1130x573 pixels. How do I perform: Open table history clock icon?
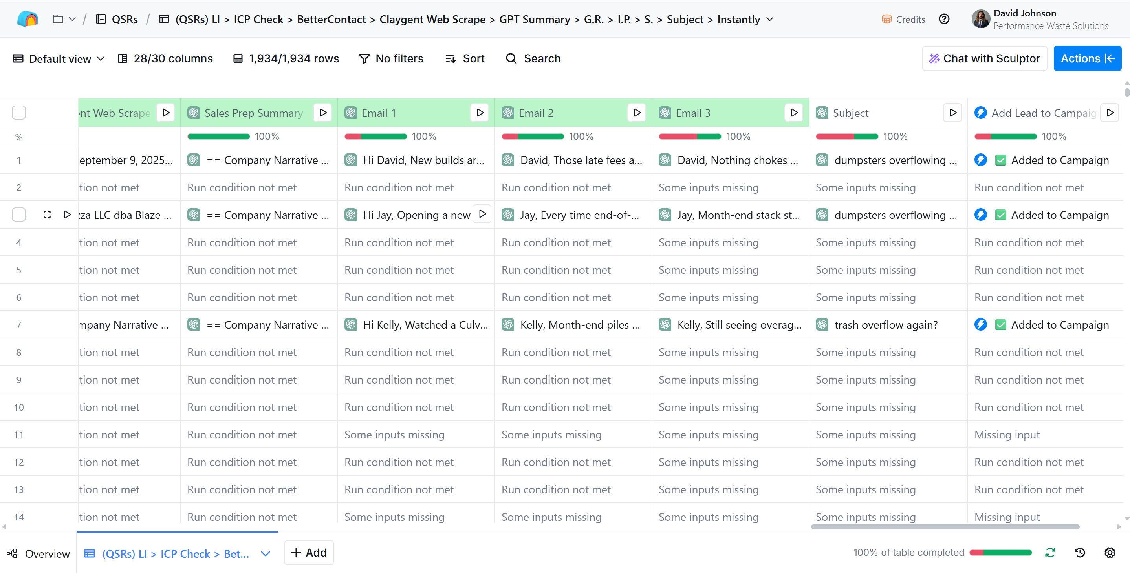[x=1080, y=553]
